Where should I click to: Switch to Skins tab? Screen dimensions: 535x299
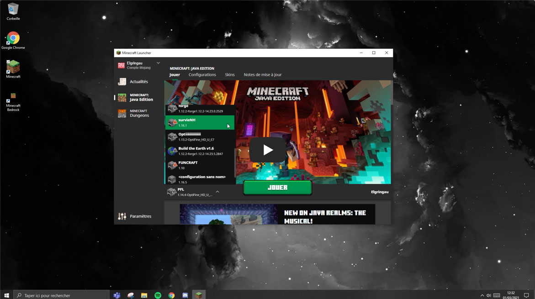[x=230, y=75]
